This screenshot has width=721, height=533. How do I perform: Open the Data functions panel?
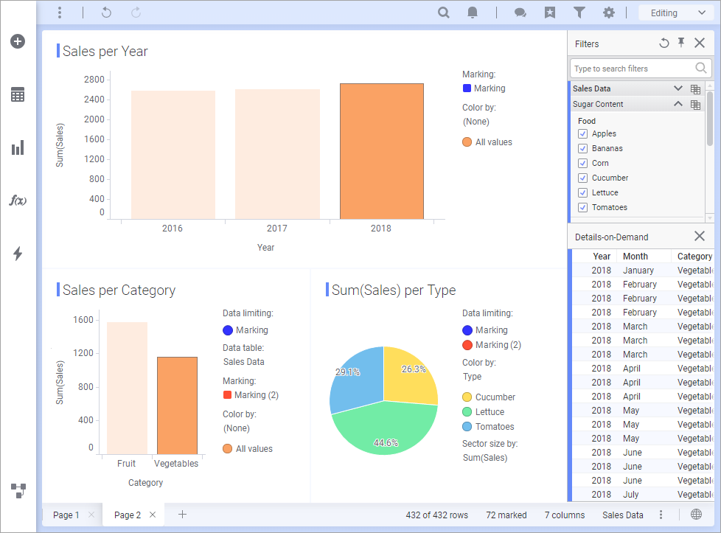coord(17,201)
